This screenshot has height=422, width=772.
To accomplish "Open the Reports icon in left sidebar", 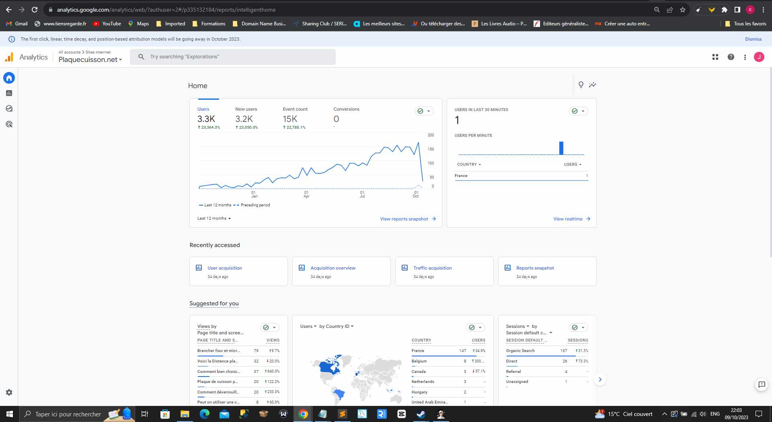I will point(9,93).
